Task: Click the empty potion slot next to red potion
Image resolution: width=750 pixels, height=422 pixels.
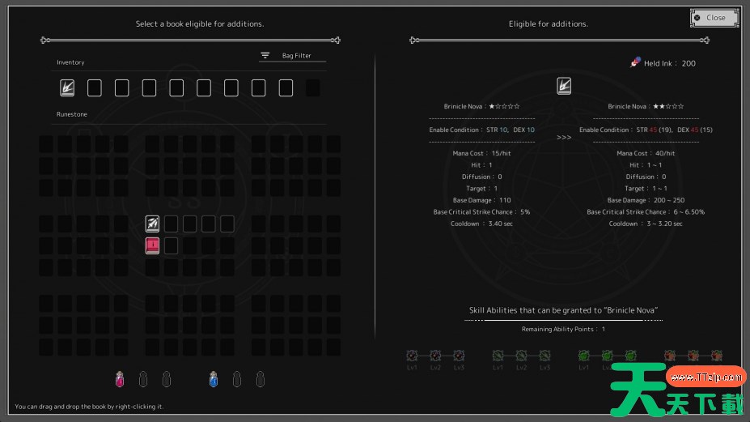Action: pyautogui.click(x=143, y=378)
